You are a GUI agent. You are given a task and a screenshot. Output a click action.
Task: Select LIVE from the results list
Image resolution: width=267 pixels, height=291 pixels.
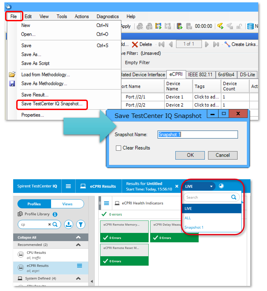tap(212, 209)
